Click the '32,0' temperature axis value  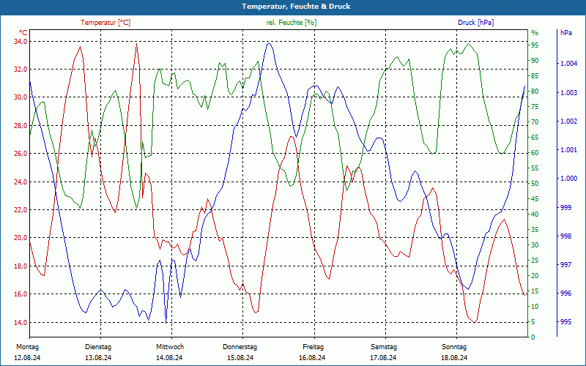pos(21,69)
